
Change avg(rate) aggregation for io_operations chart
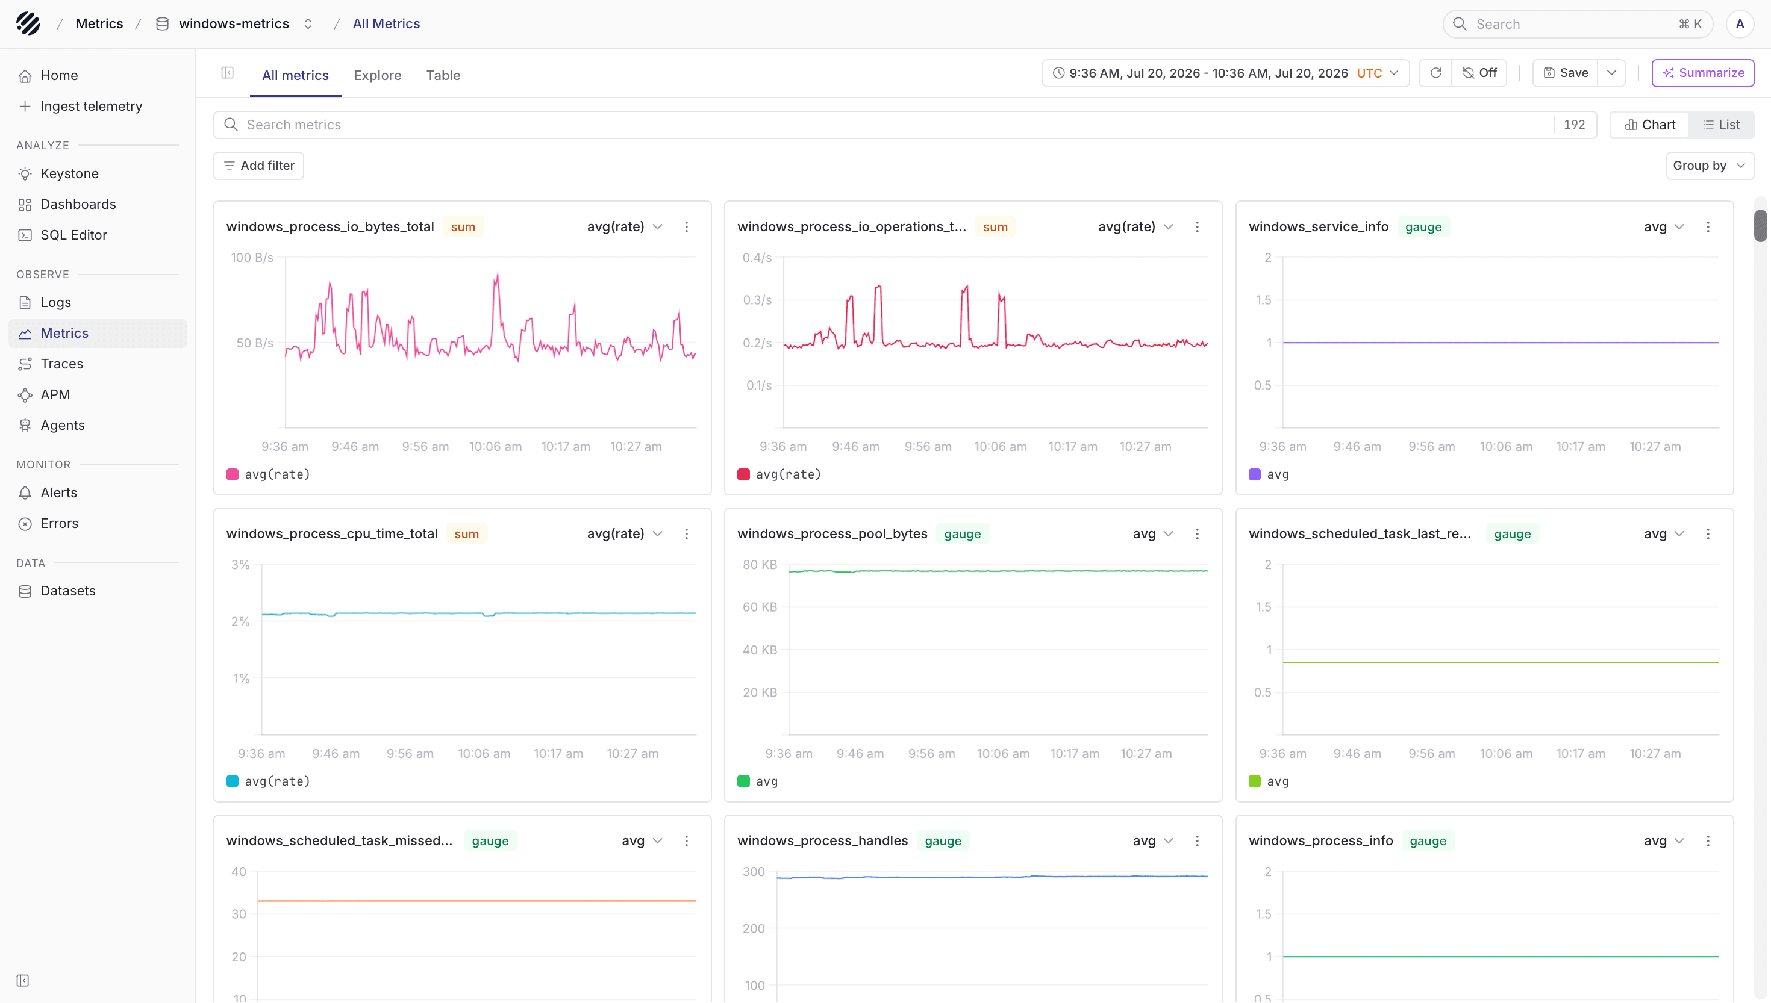[x=1135, y=226]
